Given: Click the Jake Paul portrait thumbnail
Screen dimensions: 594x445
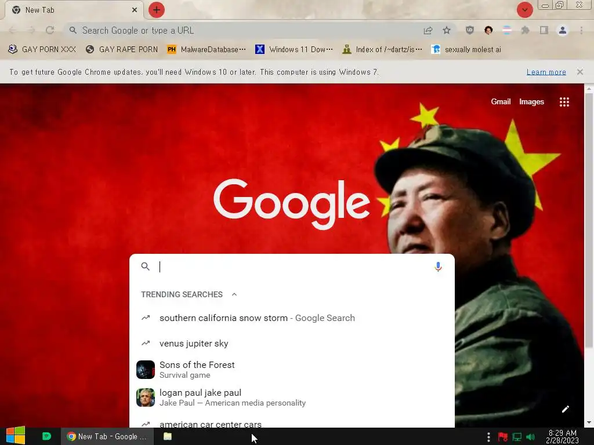Looking at the screenshot, I should coord(146,397).
